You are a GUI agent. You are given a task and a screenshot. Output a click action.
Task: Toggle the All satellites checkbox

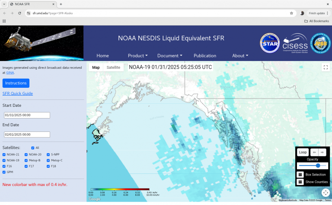(x=32, y=148)
